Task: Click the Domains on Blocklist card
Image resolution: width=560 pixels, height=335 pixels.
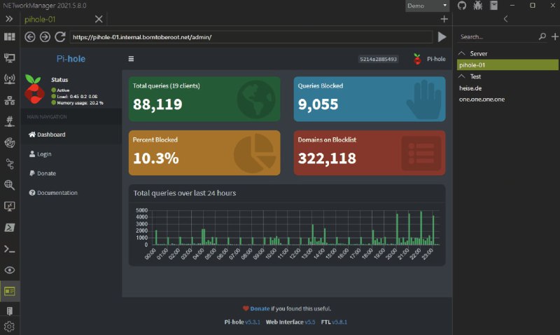Action: pos(370,153)
